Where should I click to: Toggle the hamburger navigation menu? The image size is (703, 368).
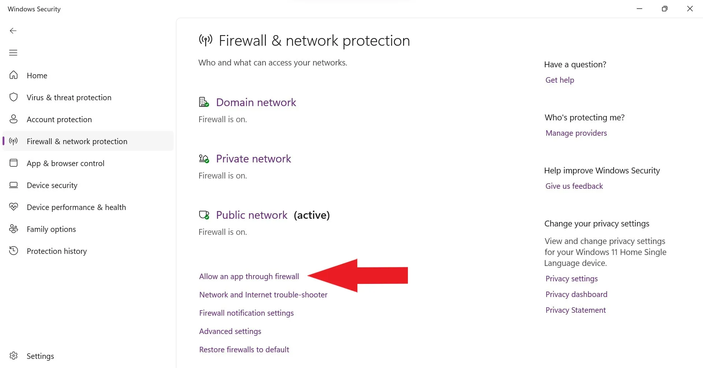[13, 53]
